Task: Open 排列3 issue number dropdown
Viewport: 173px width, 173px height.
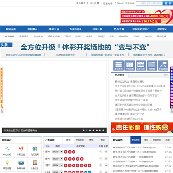Action: coord(58,152)
